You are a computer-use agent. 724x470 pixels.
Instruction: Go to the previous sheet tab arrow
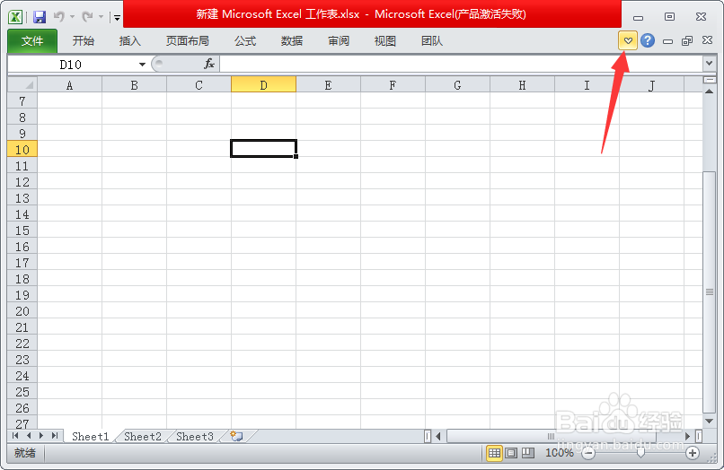[x=29, y=436]
